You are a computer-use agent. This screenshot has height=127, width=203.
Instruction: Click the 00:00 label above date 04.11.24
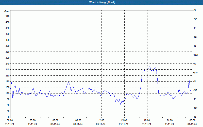(x=193, y=120)
